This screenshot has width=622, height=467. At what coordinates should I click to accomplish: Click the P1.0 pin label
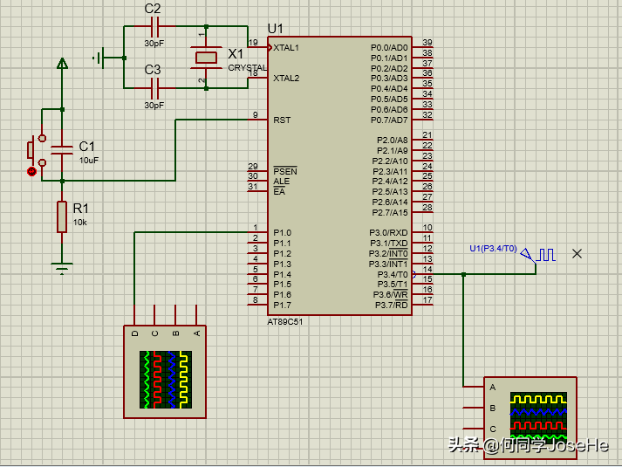coord(282,232)
